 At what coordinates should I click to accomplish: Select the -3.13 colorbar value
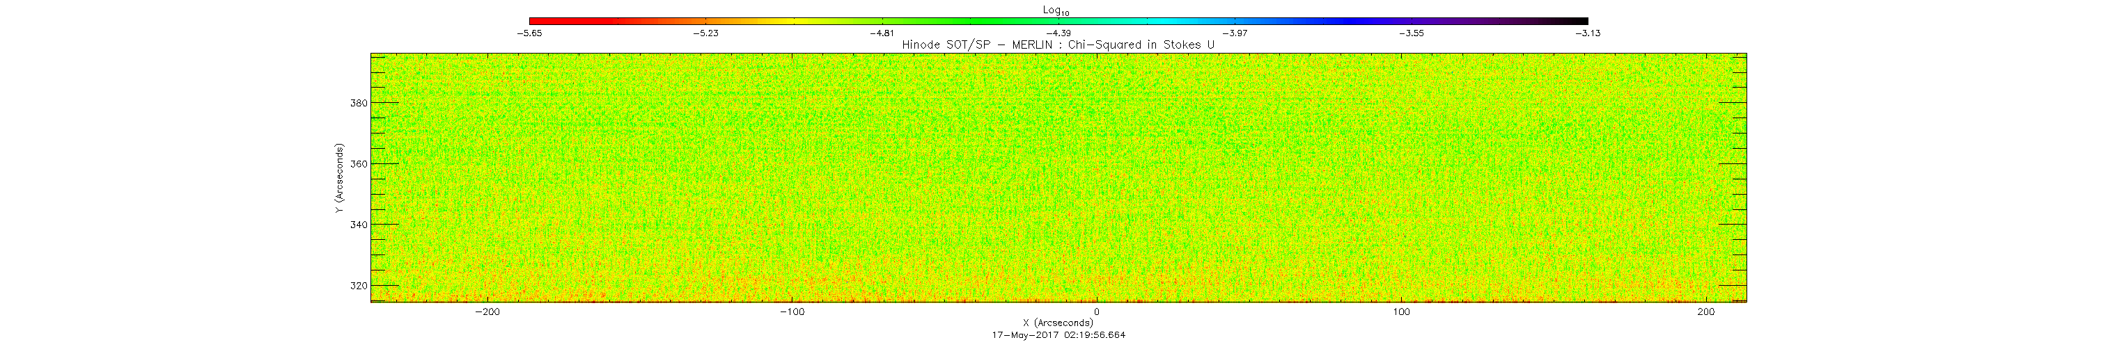[1588, 33]
